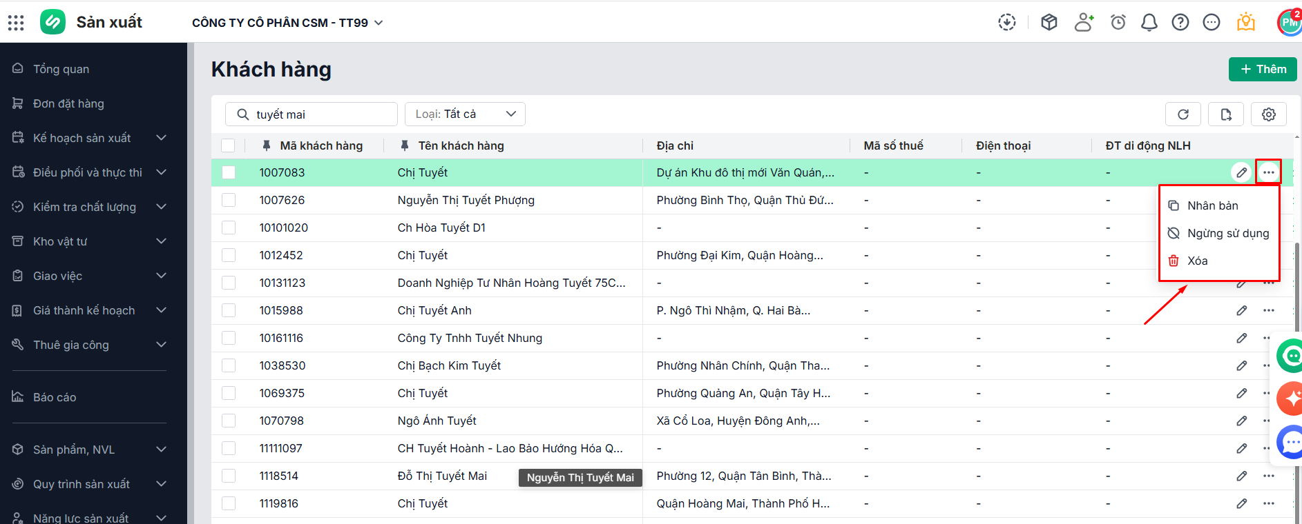
Task: Toggle the select-all header checkbox
Action: pyautogui.click(x=228, y=145)
